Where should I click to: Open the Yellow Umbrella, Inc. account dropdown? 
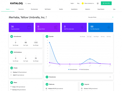89,3
